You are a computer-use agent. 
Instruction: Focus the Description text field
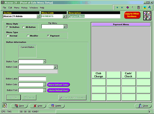94,16
